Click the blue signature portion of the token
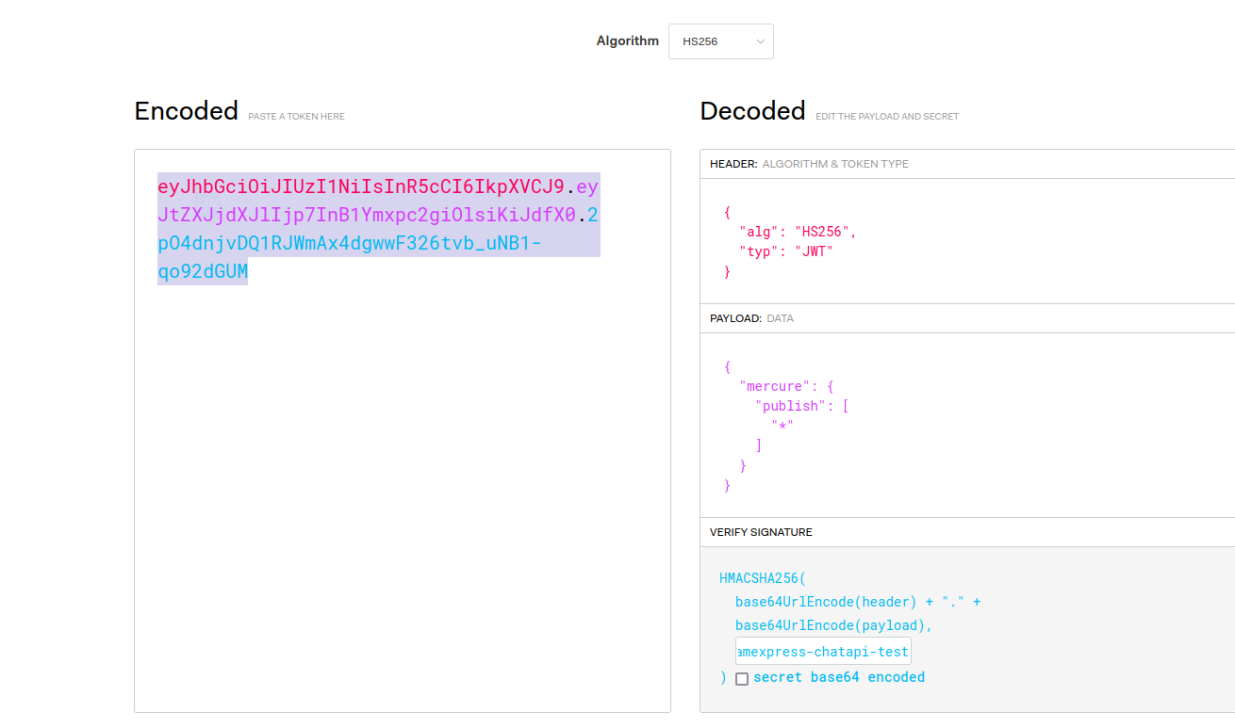 [377, 245]
